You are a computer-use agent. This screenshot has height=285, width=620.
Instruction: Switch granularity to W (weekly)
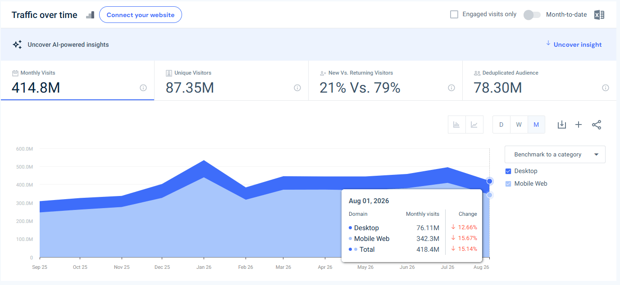(519, 125)
